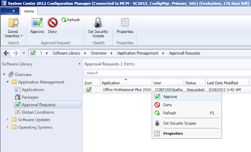
Task: Select Office Professional Plus 2010 row
Action: click(127, 90)
